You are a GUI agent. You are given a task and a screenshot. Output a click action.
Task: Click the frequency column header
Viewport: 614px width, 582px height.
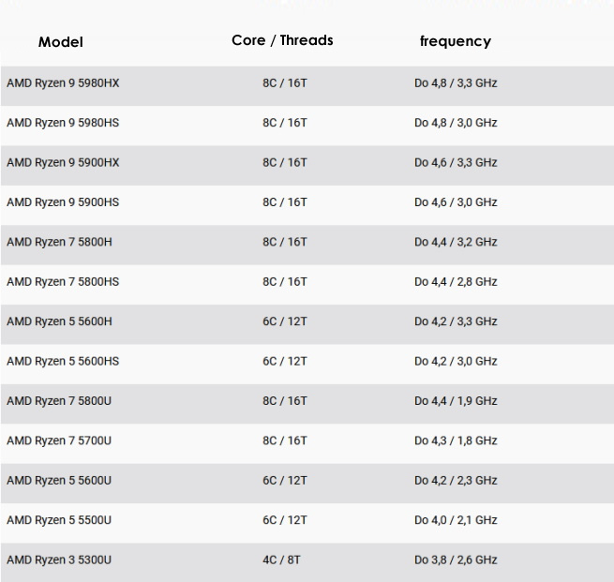coord(456,41)
